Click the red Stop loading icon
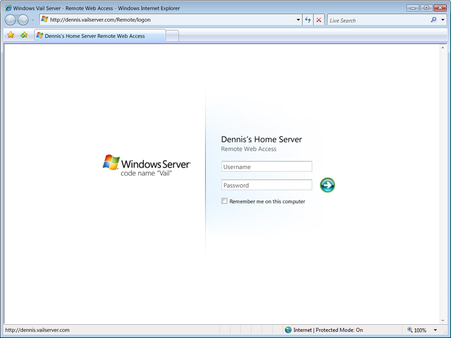The height and width of the screenshot is (338, 451). point(319,20)
